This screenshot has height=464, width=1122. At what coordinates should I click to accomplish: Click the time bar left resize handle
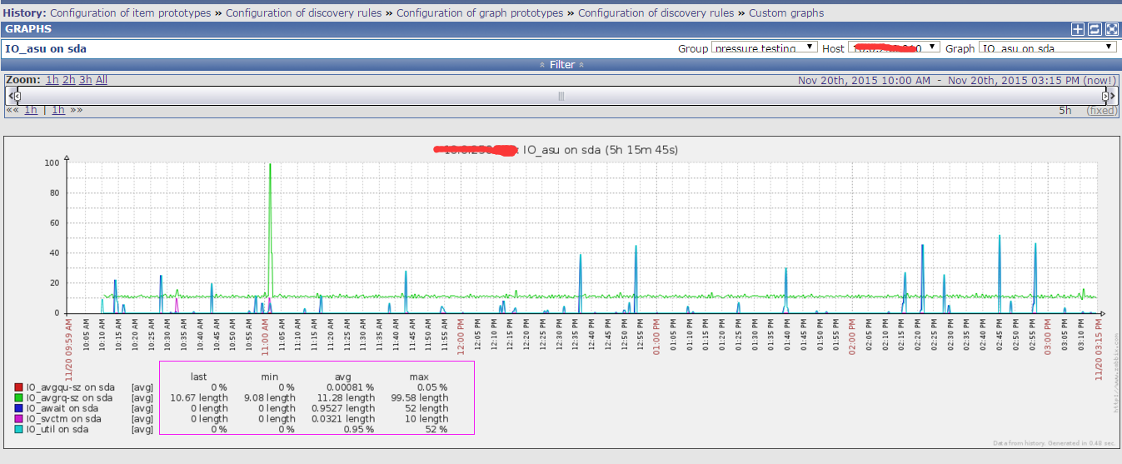[17, 96]
